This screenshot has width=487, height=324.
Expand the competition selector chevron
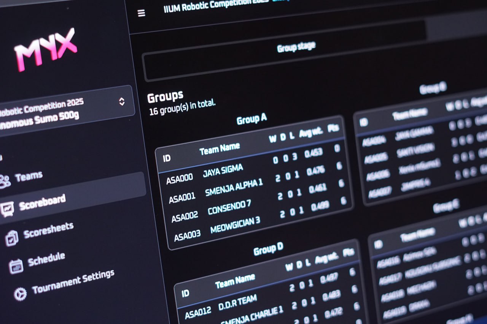[121, 101]
